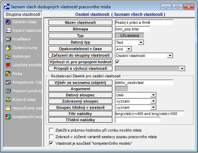The height and width of the screenshot is (153, 198).
Task: Select the Mzdové údaje group
Action: (24, 99)
